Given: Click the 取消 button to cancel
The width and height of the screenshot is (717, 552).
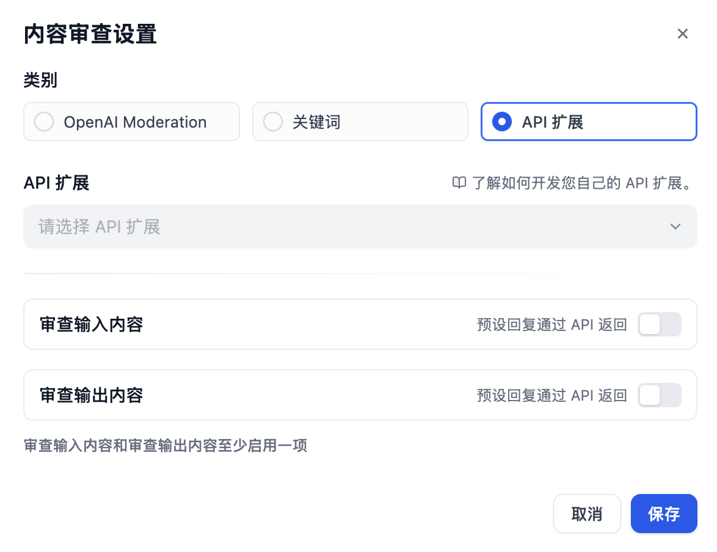Looking at the screenshot, I should (x=587, y=514).
